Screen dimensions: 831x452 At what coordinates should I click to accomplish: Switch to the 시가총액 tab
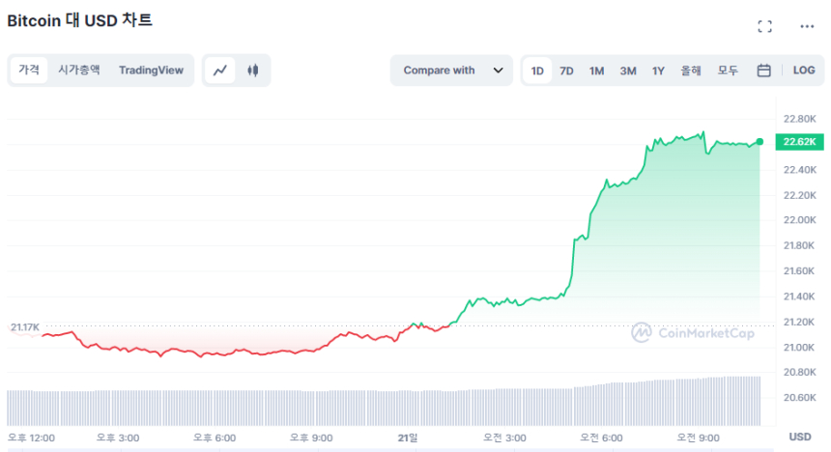pos(78,70)
